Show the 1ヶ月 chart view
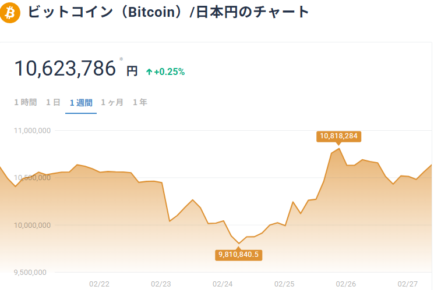 click(112, 103)
